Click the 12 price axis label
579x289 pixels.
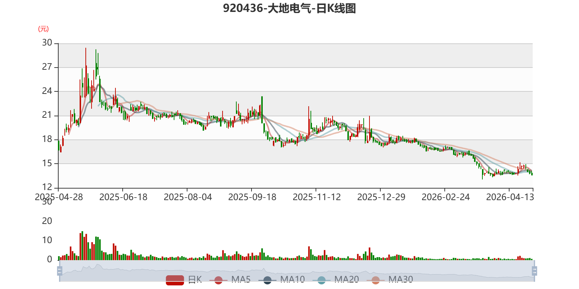(x=47, y=187)
